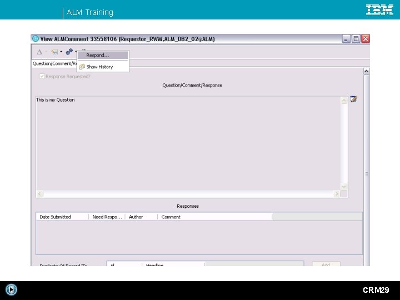Screen dimensions: 400x300
Task: Click the 'Responses' section label
Action: pos(188,206)
